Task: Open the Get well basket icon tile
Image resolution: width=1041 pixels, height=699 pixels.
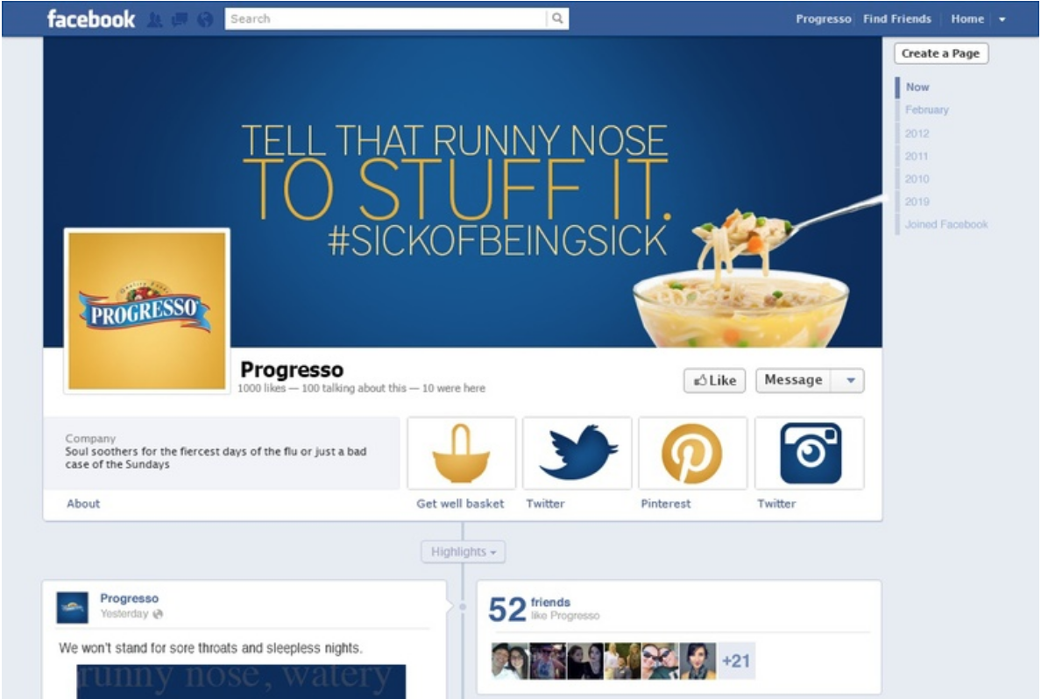Action: (462, 454)
